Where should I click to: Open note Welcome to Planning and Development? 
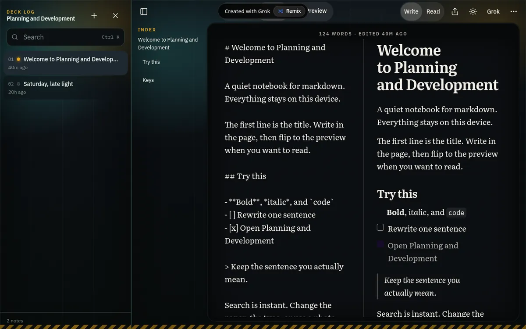tap(66, 63)
